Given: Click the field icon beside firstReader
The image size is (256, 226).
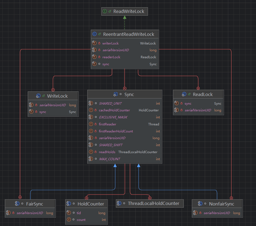Looking at the screenshot, I should [x=91, y=124].
